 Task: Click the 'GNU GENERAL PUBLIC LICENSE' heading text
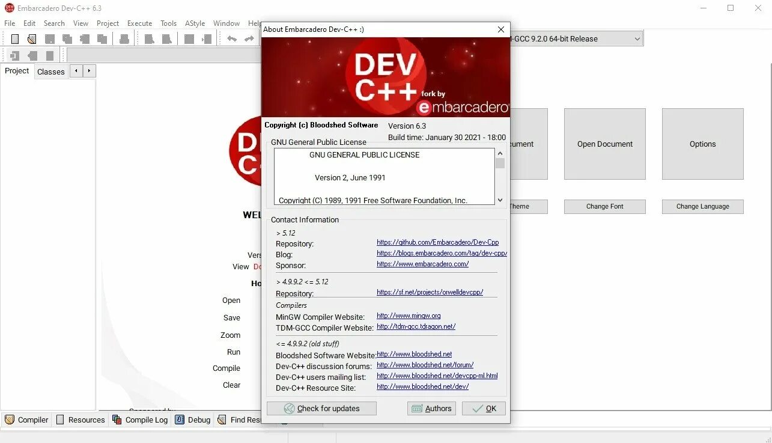(364, 154)
